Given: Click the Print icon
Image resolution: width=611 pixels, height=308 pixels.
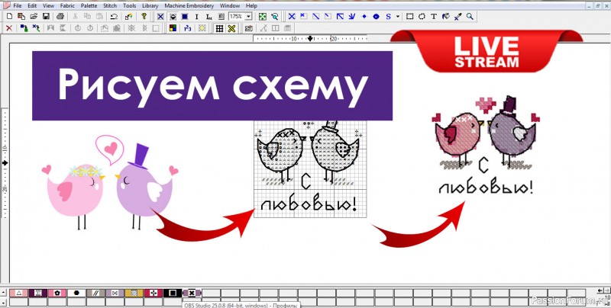Looking at the screenshot, I should pyautogui.click(x=58, y=16).
